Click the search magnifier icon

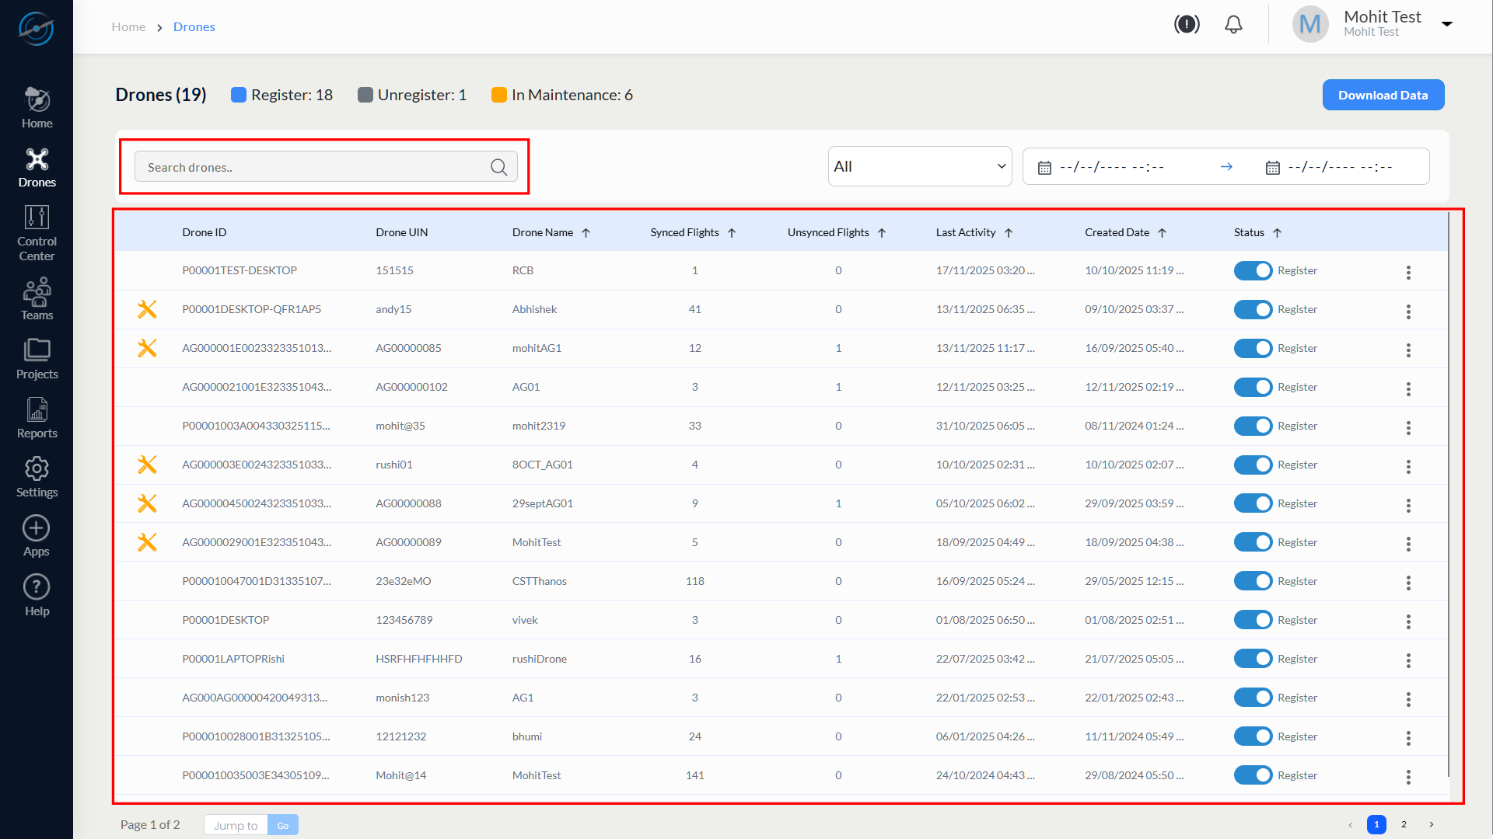(x=498, y=167)
